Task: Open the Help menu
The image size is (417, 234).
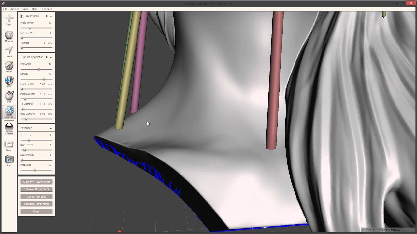Action: [35, 9]
